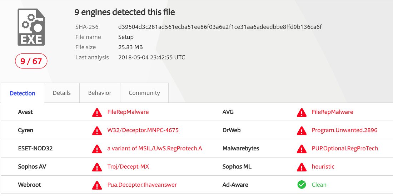Click the AVG engine name
Viewport: 393px width, 196px height.
(228, 112)
